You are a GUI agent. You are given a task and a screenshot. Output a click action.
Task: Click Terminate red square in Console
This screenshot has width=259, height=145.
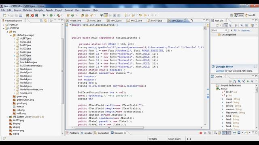click(x=201, y=133)
